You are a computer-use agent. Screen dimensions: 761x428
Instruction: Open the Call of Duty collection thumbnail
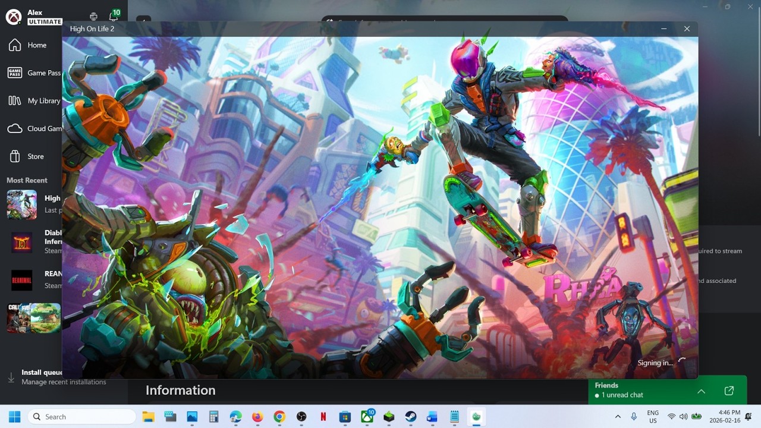pos(34,318)
